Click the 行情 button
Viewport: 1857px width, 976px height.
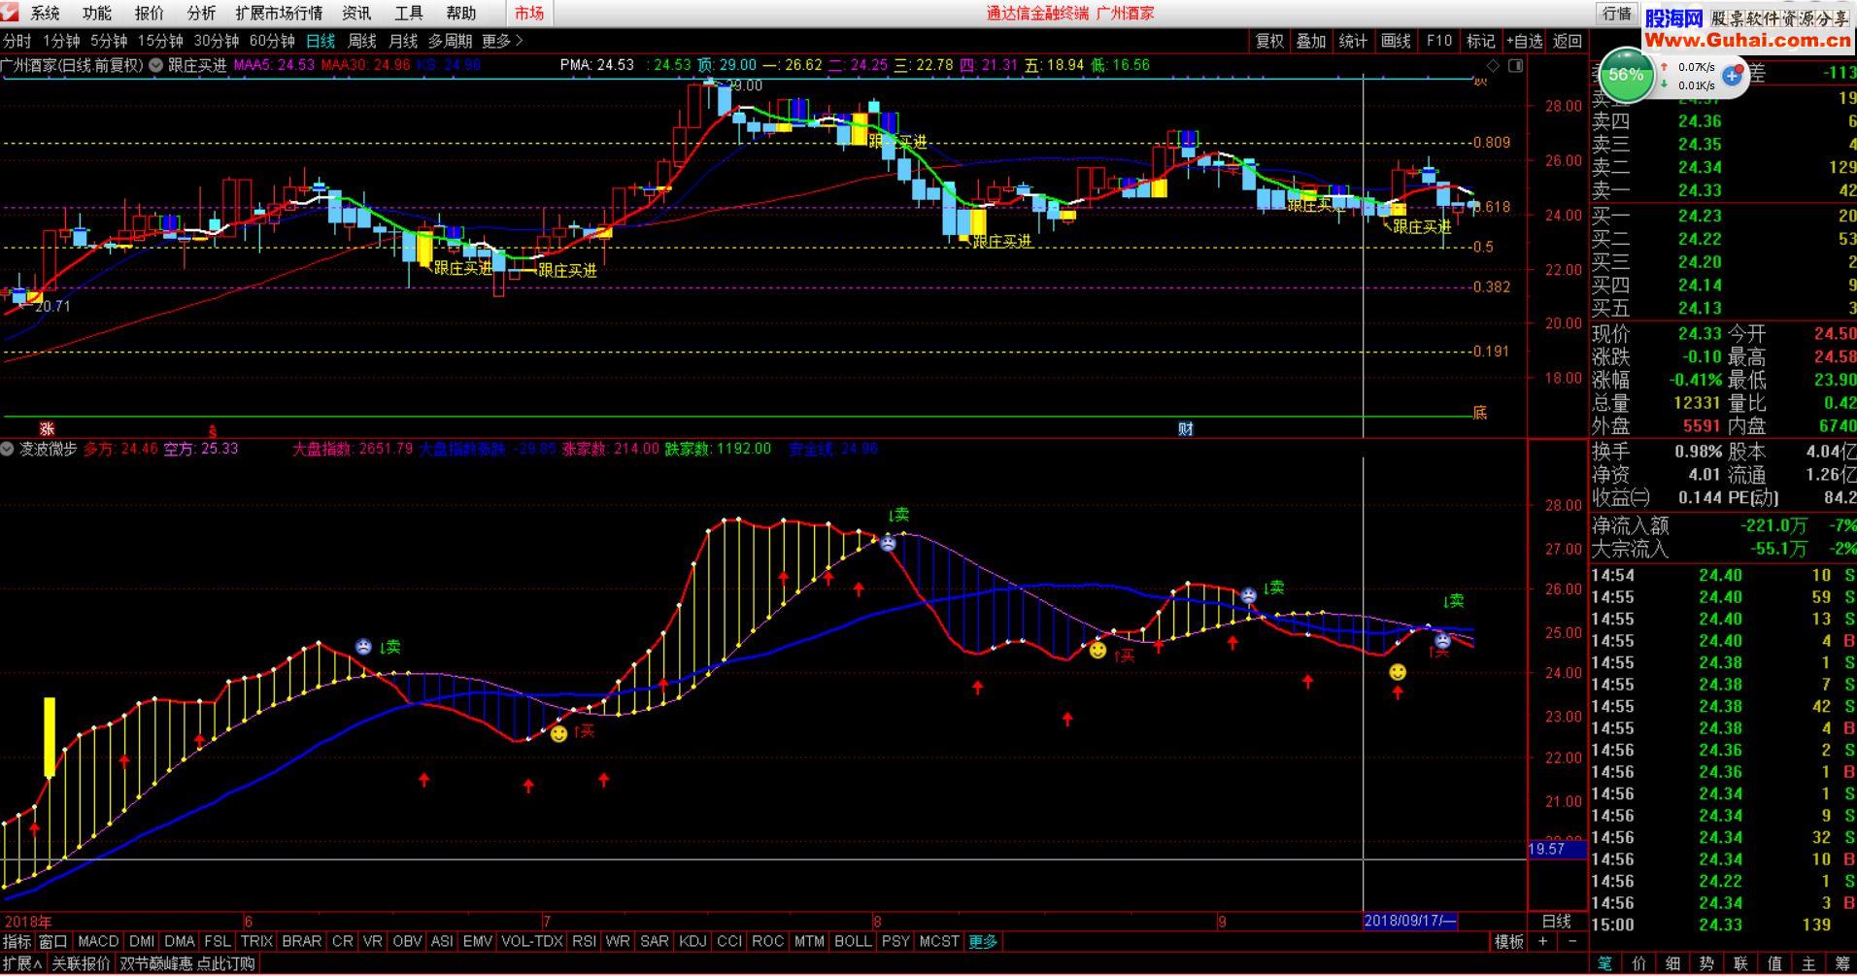click(x=1617, y=14)
